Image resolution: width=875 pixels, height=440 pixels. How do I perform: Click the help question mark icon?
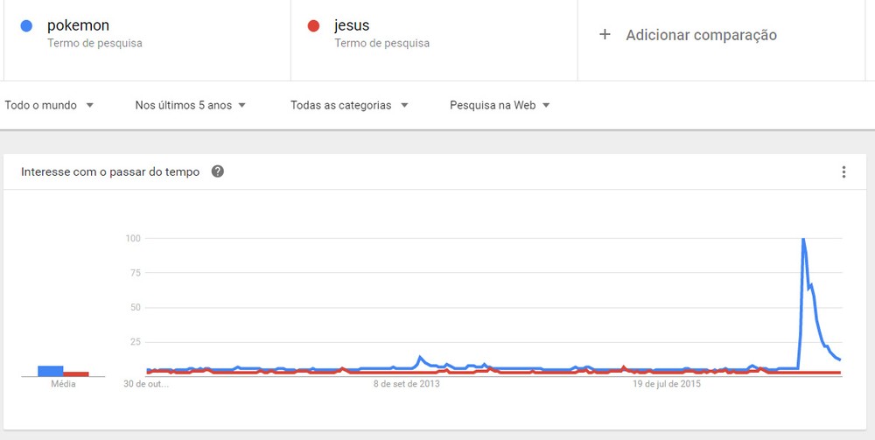click(x=218, y=171)
